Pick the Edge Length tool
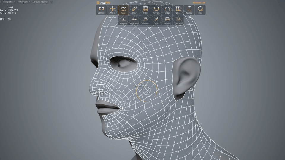The width and height of the screenshot is (285, 160). point(134,20)
